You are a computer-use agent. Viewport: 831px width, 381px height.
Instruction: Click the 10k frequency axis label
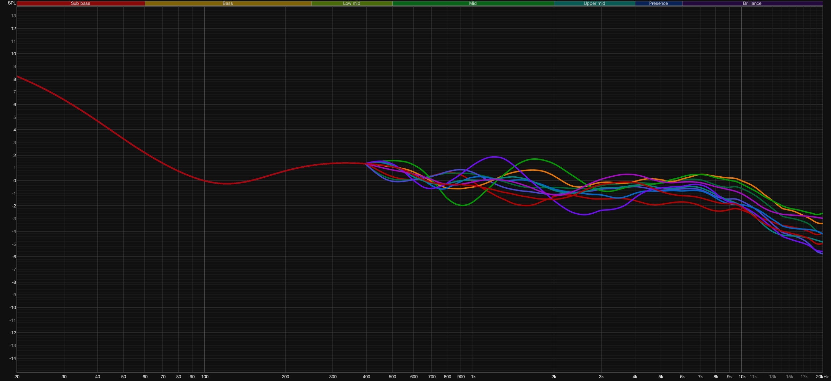[x=742, y=377]
